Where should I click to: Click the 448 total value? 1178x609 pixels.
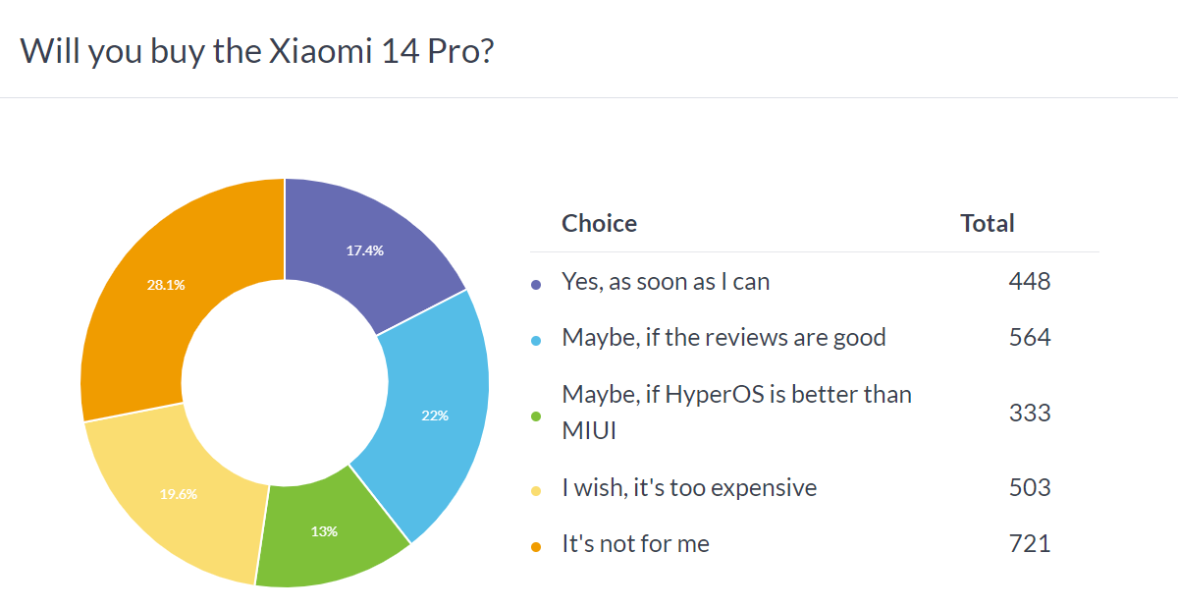pyautogui.click(x=1030, y=282)
